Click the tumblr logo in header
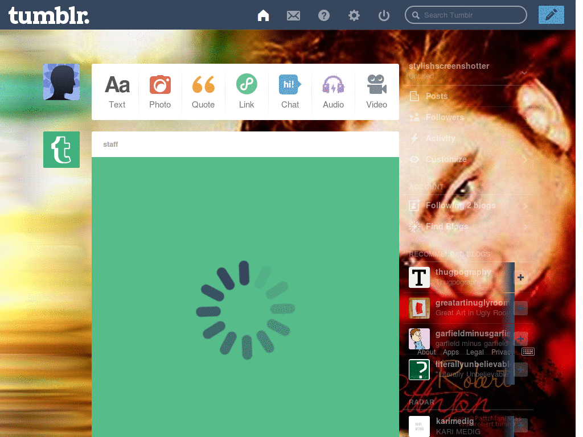Image resolution: width=583 pixels, height=437 pixels. 49,15
